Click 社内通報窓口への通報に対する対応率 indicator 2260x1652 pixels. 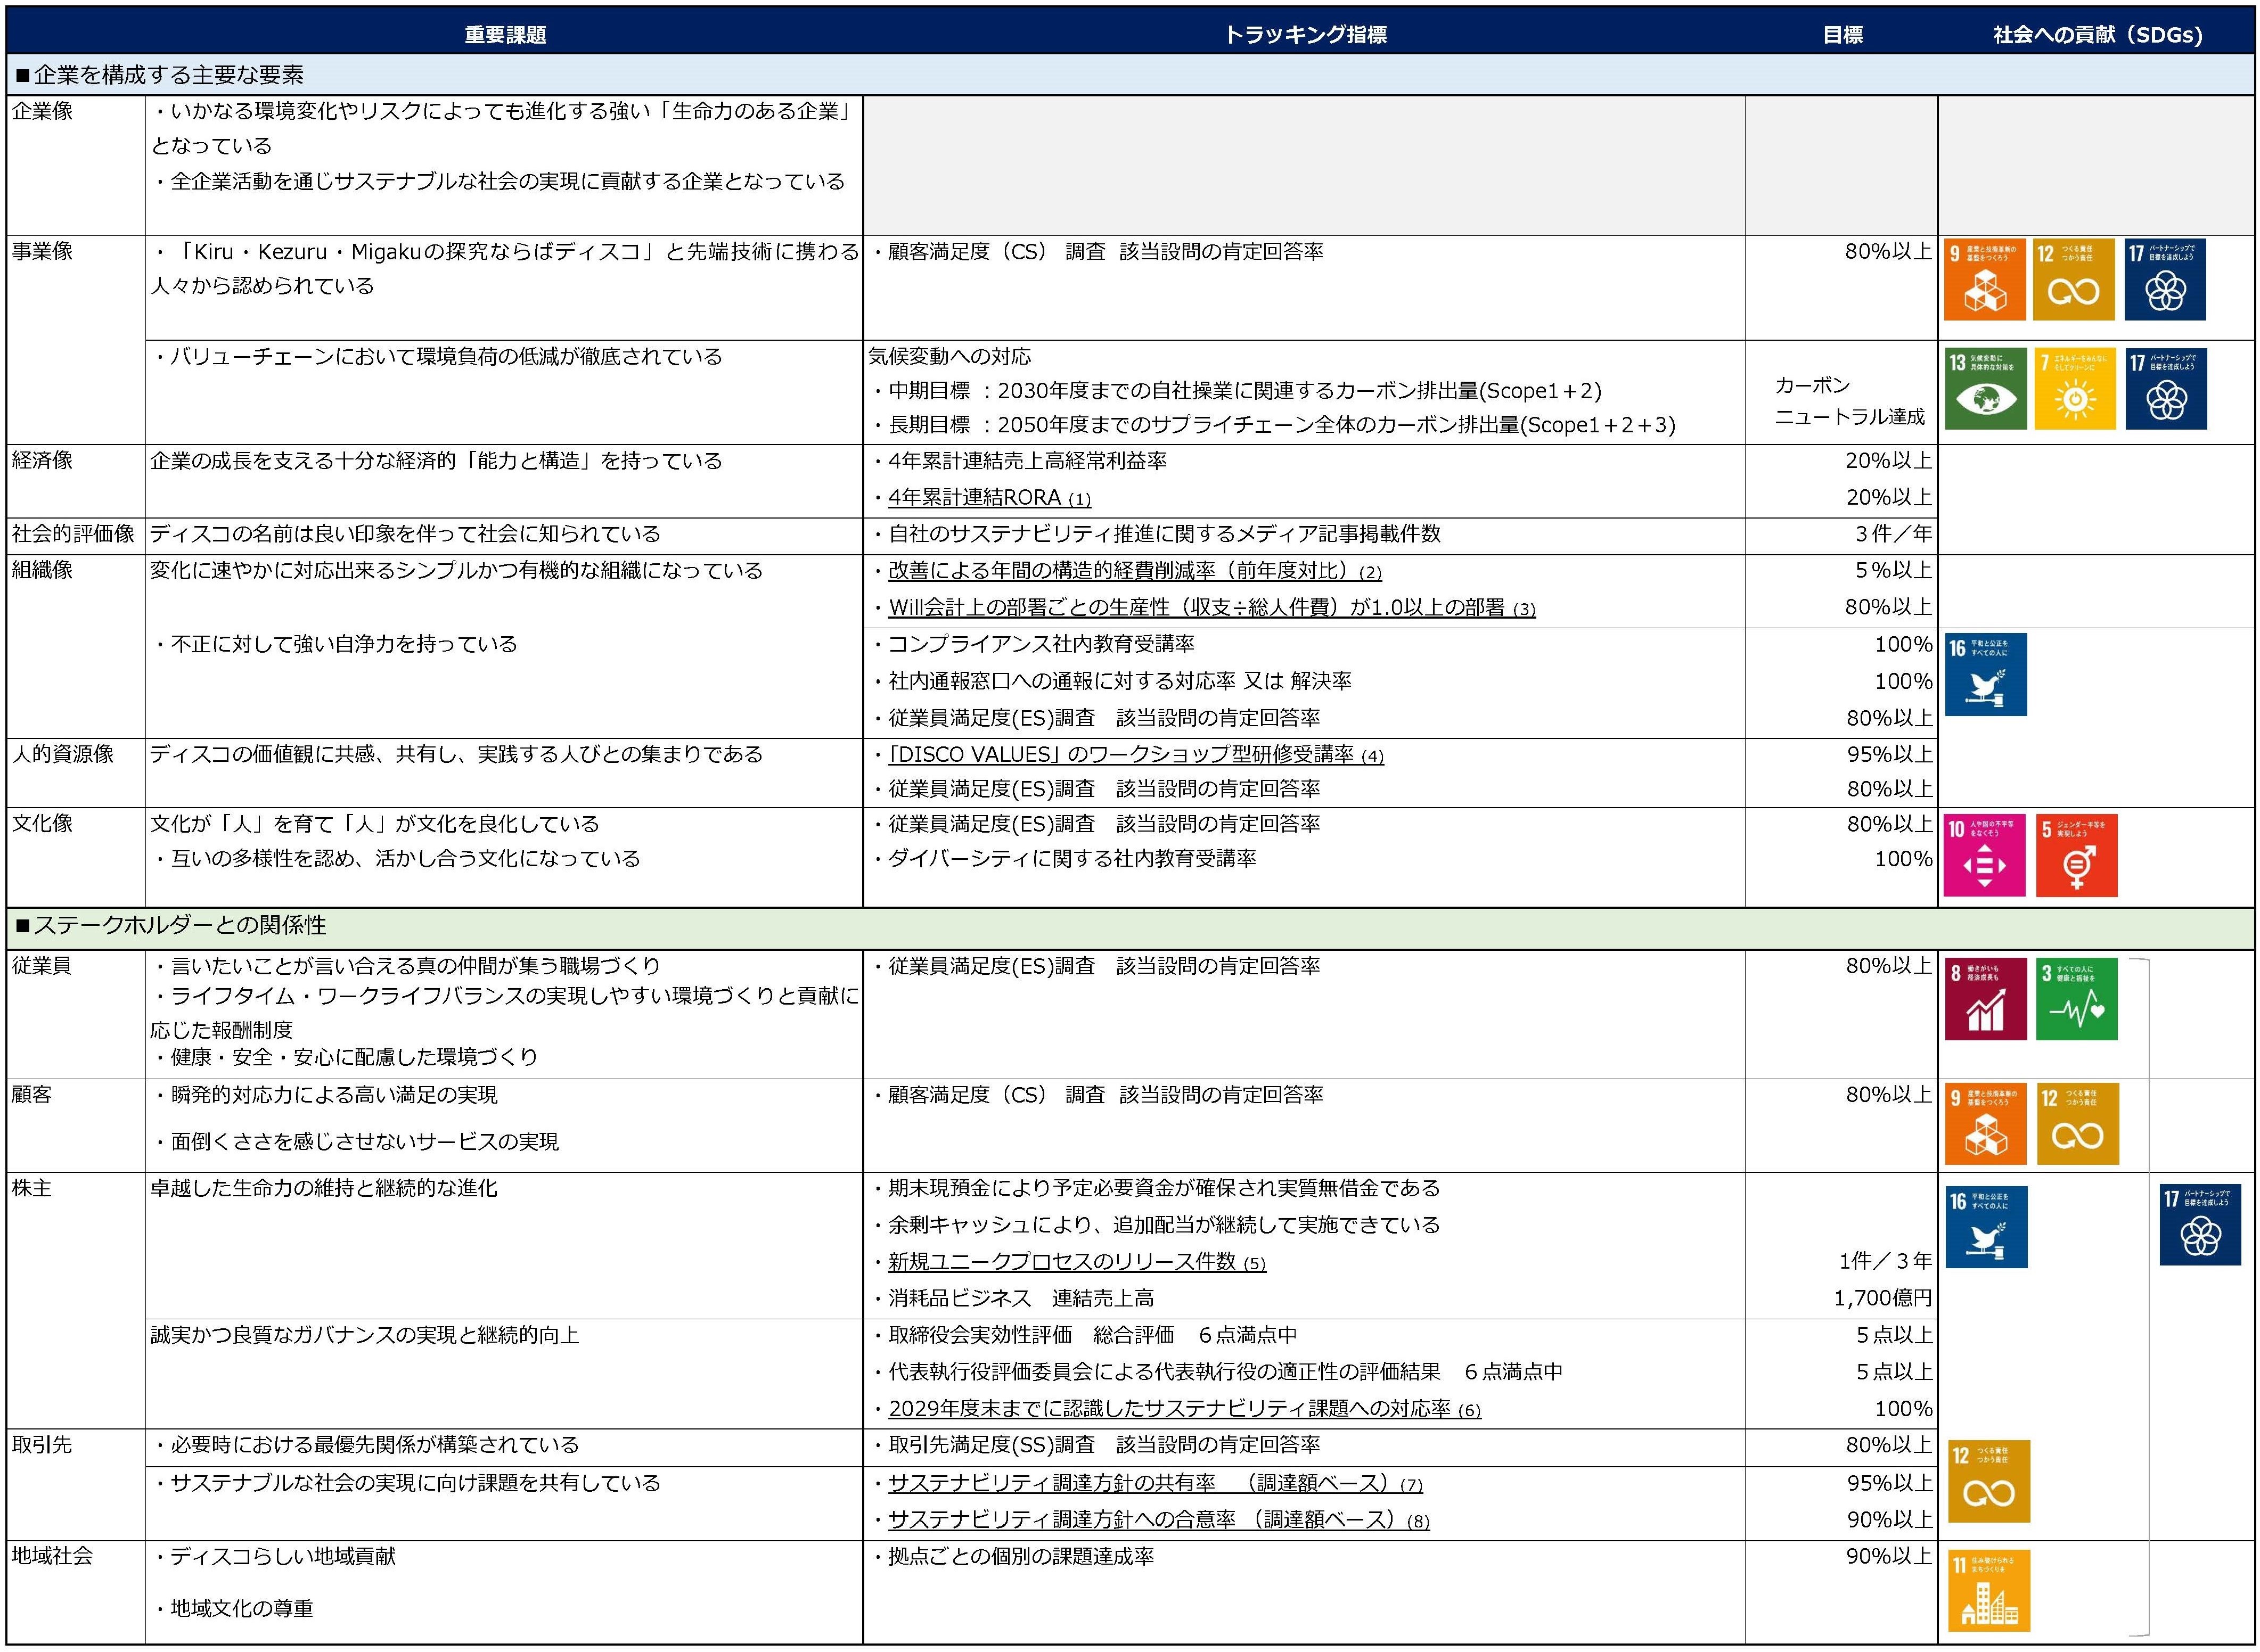point(1119,681)
